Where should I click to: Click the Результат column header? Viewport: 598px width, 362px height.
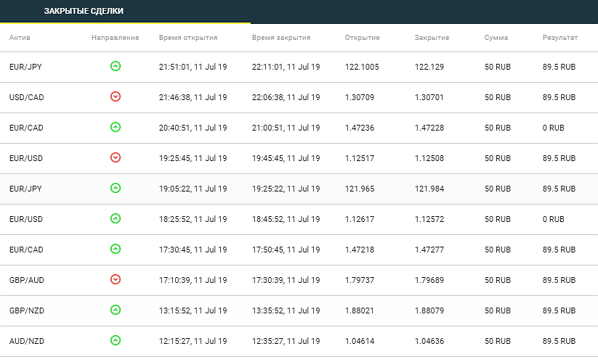(x=560, y=38)
